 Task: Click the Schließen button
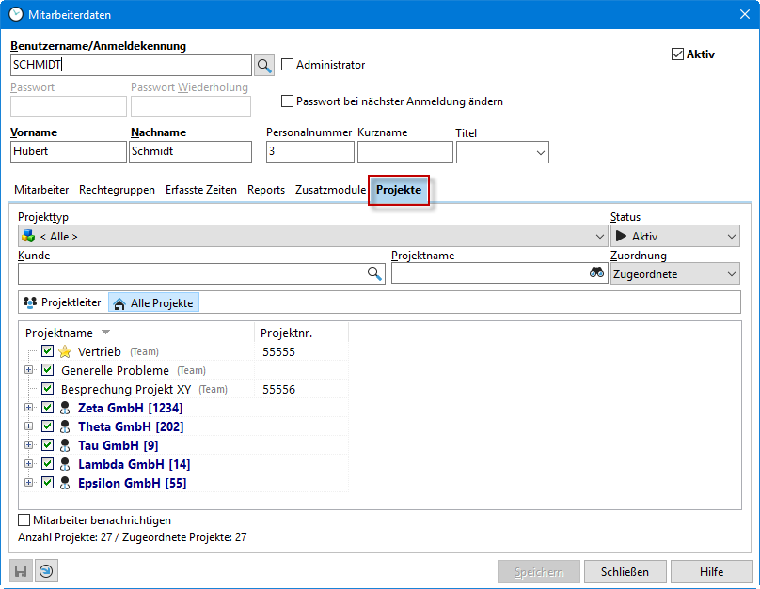pos(625,571)
